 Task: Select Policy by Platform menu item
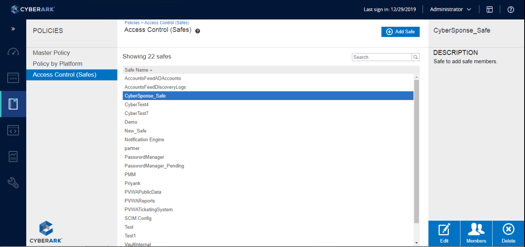(57, 64)
